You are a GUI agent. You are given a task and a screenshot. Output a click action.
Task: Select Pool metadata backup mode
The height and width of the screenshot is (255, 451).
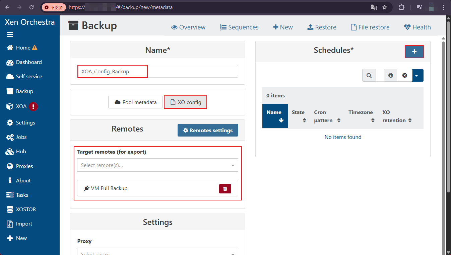coord(135,102)
